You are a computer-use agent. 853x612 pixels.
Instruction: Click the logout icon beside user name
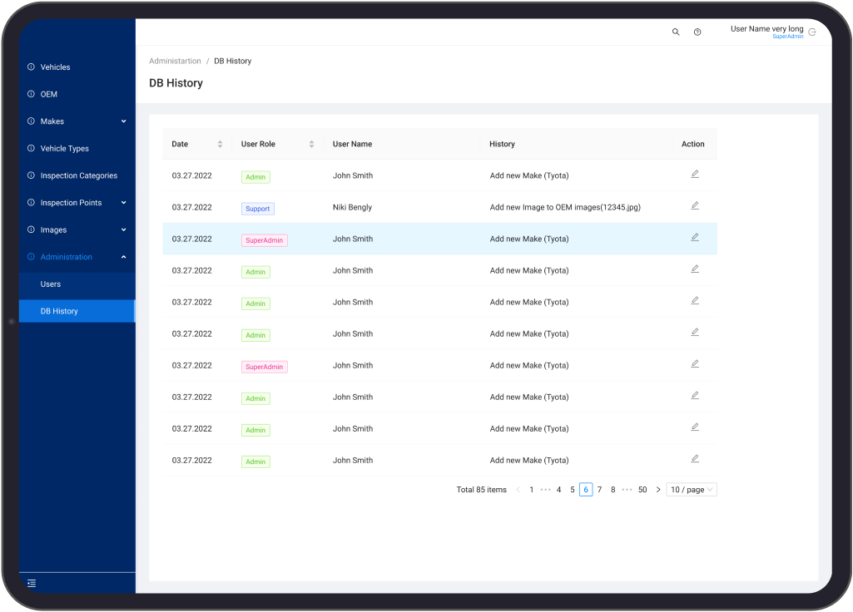pyautogui.click(x=812, y=32)
